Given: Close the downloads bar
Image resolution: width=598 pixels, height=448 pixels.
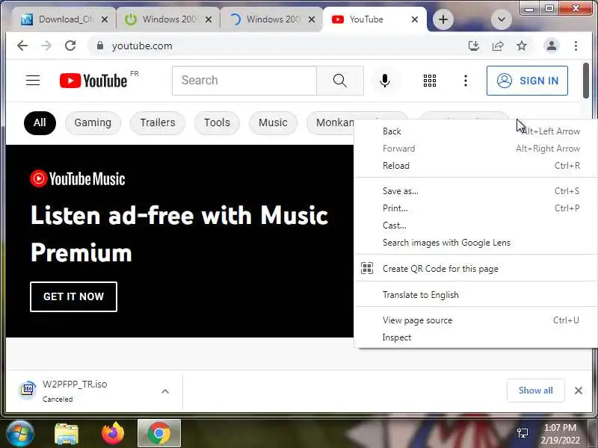Looking at the screenshot, I should [x=578, y=391].
